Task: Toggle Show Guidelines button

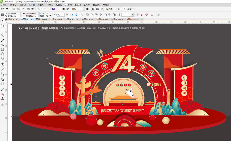Action: 102,9
